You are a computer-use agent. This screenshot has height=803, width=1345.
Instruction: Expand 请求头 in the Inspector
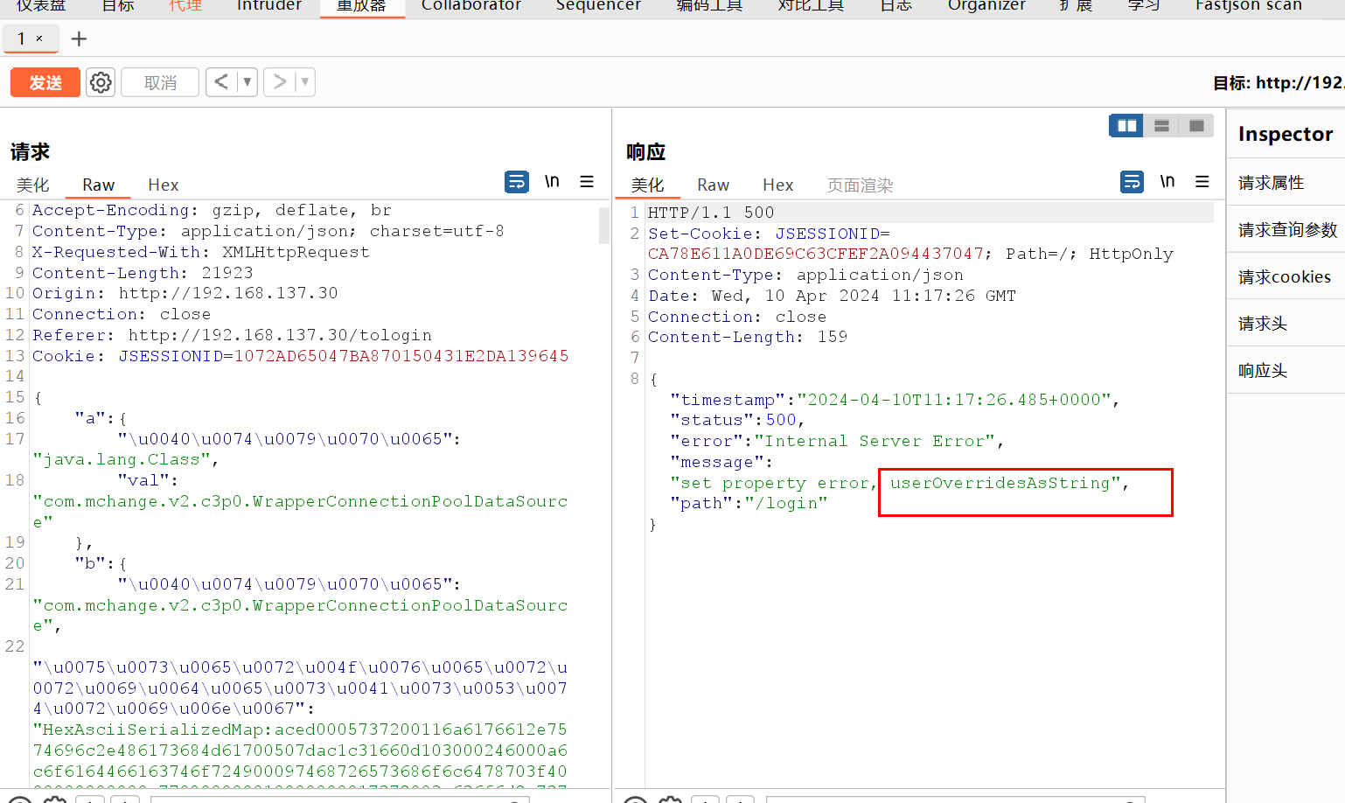[x=1286, y=324]
